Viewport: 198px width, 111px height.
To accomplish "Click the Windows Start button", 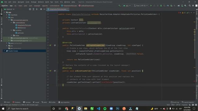I will (x=3, y=109).
